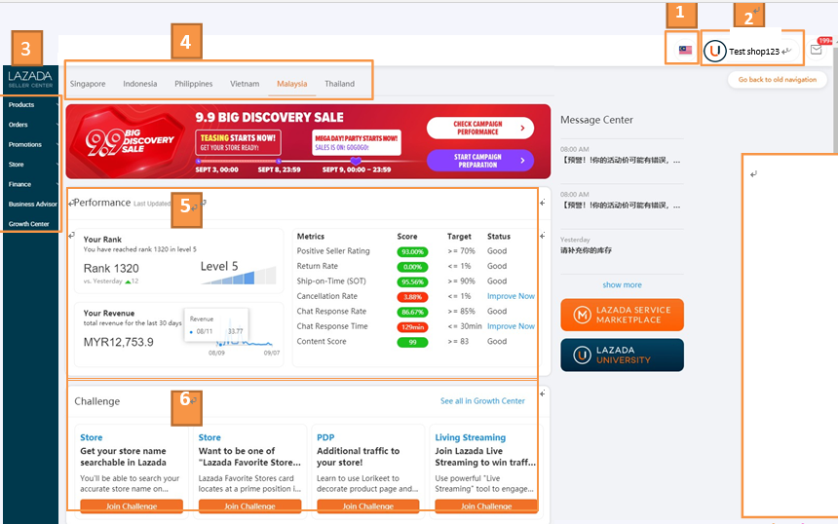
Task: Switch to the Thailand tab
Action: click(339, 84)
